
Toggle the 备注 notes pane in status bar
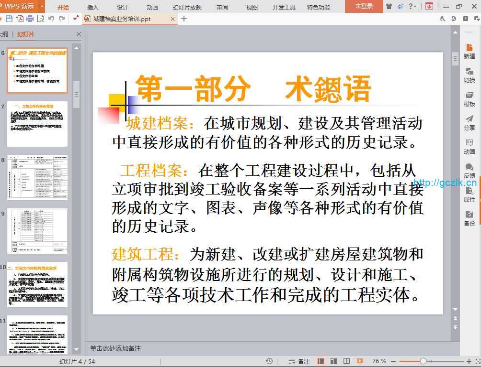point(299,361)
